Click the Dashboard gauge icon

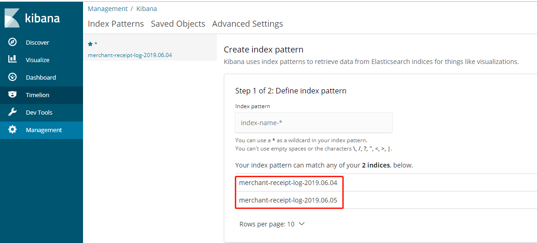[x=12, y=77]
